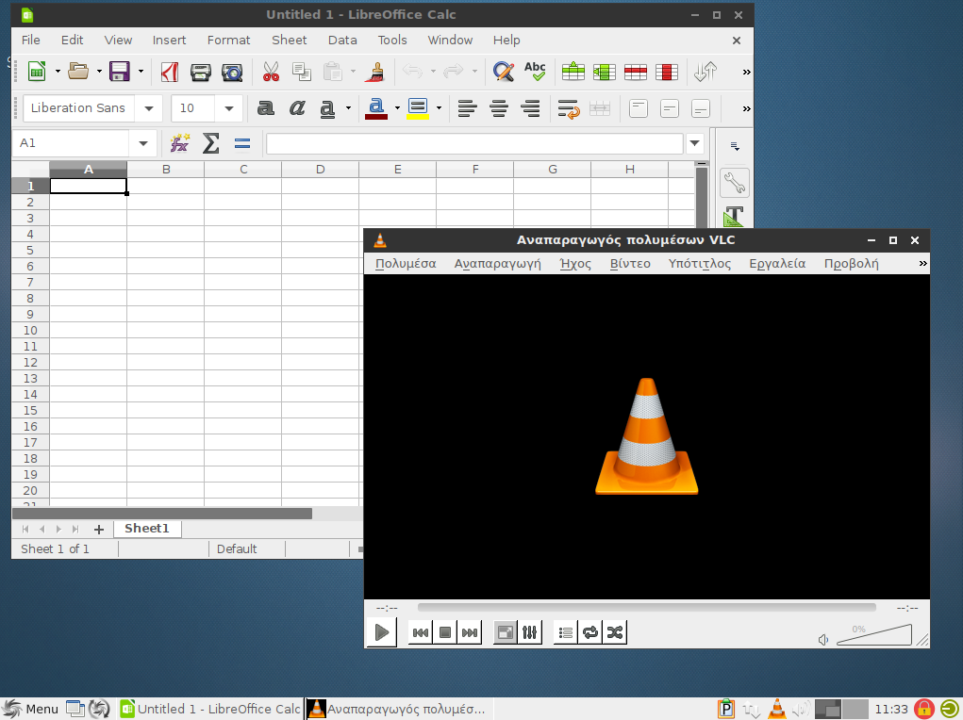Open the VLC playlist view
The height and width of the screenshot is (720, 963).
point(566,632)
